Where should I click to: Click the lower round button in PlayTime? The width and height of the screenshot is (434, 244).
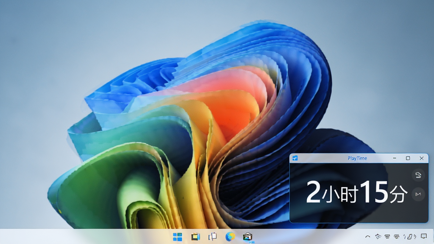coord(418,194)
